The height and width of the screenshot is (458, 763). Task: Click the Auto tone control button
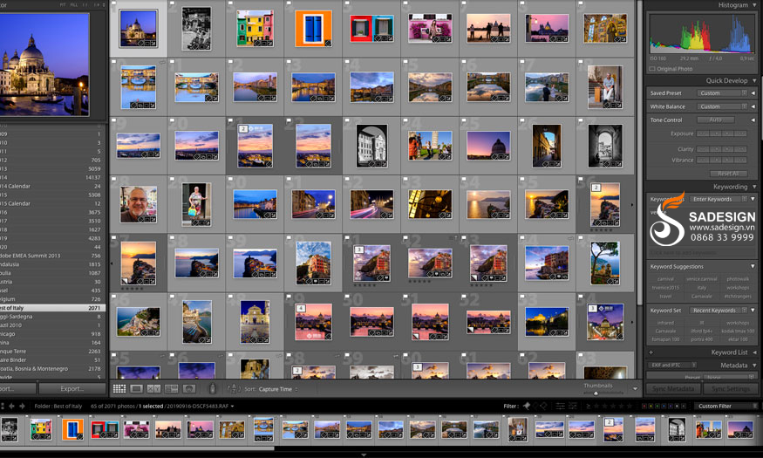715,120
